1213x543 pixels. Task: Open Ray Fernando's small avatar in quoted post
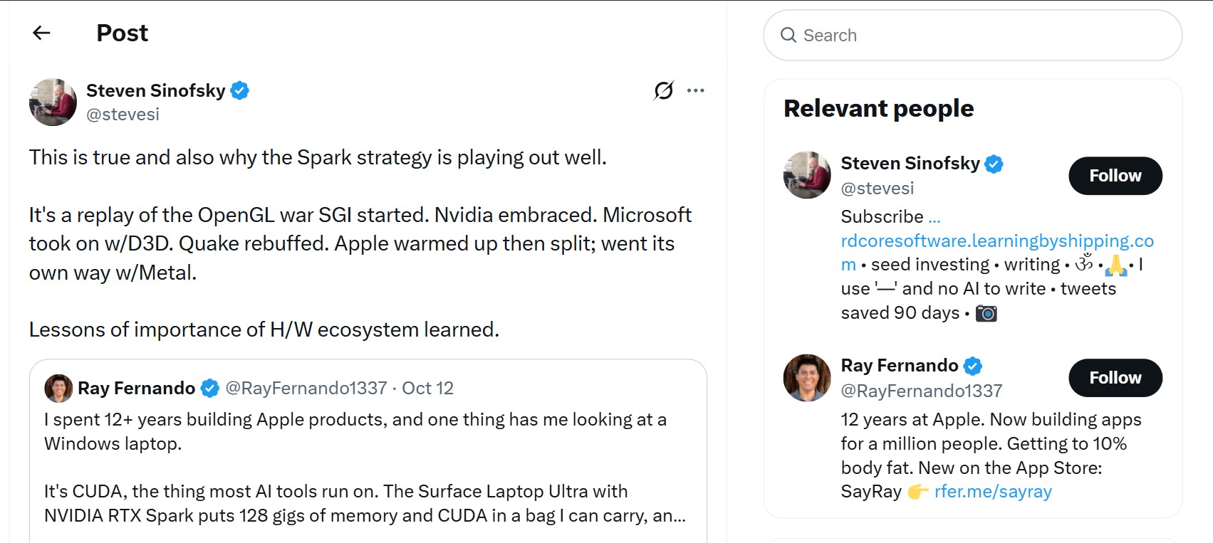[x=58, y=388]
